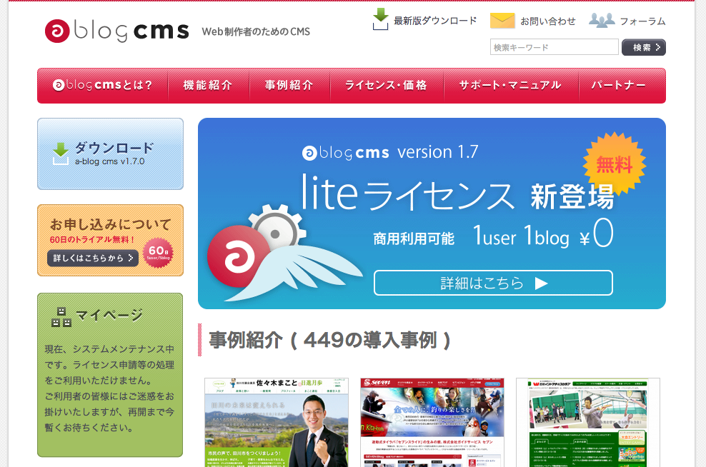
Task: Click the yellow envelope contact icon
Action: point(502,21)
